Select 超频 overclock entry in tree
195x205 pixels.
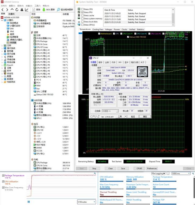point(10,34)
